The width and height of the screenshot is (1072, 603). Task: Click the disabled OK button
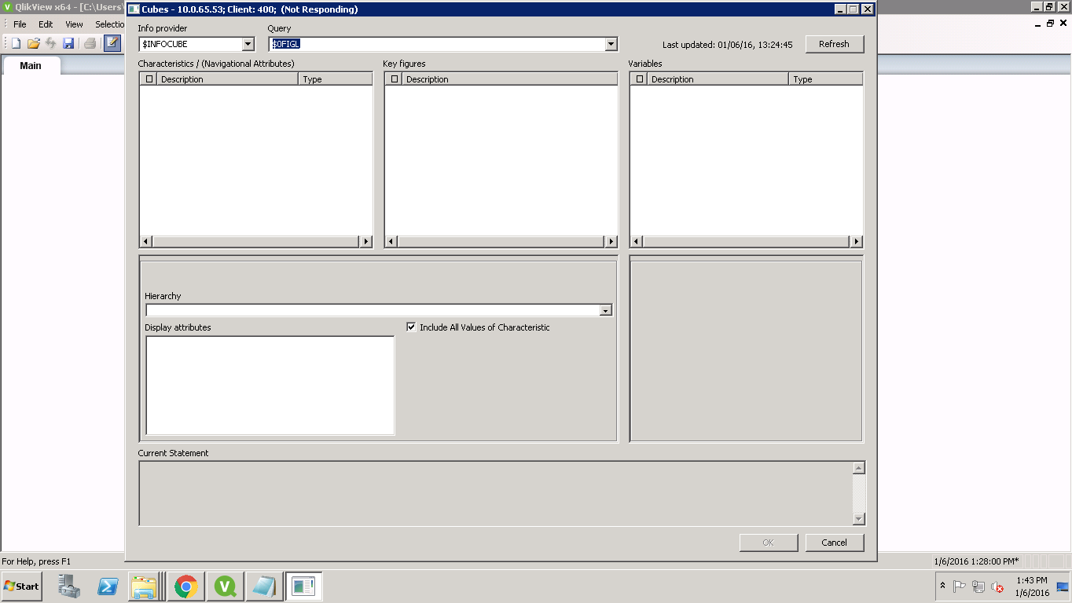tap(769, 543)
